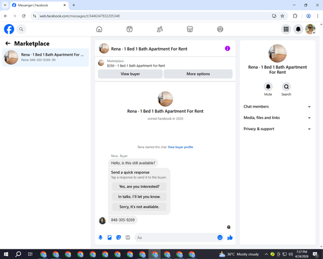Select the Messenger | Facebook browser tab
323x259 pixels.
click(x=39, y=5)
